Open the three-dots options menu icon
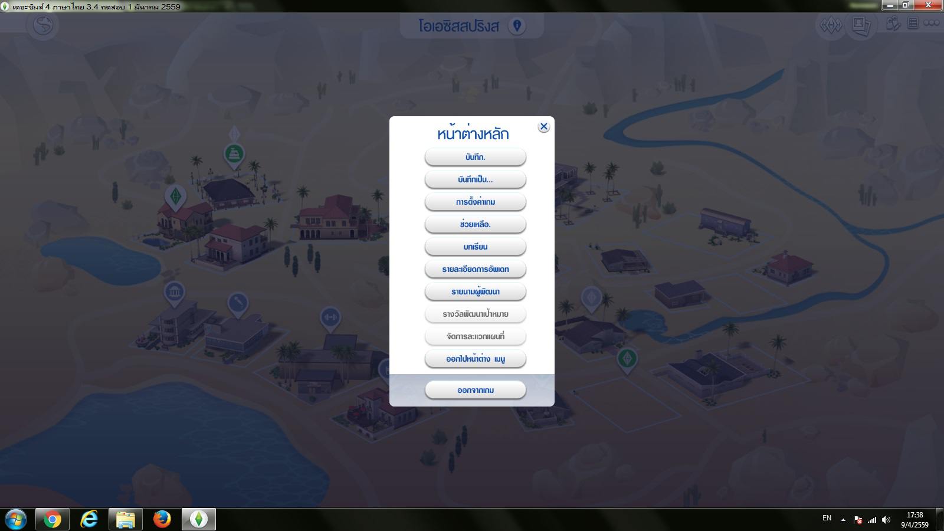The image size is (944, 531). (x=932, y=24)
